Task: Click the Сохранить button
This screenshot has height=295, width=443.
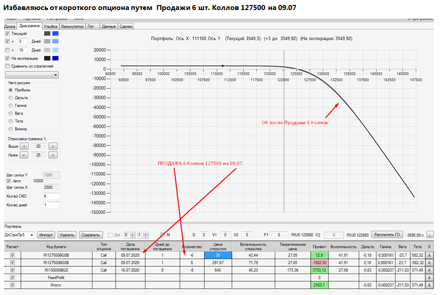Action: (x=90, y=235)
